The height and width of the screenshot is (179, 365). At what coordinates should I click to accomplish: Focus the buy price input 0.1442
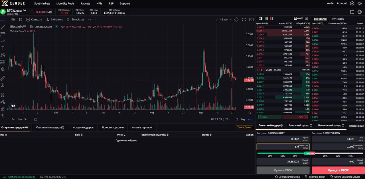pos(283,139)
